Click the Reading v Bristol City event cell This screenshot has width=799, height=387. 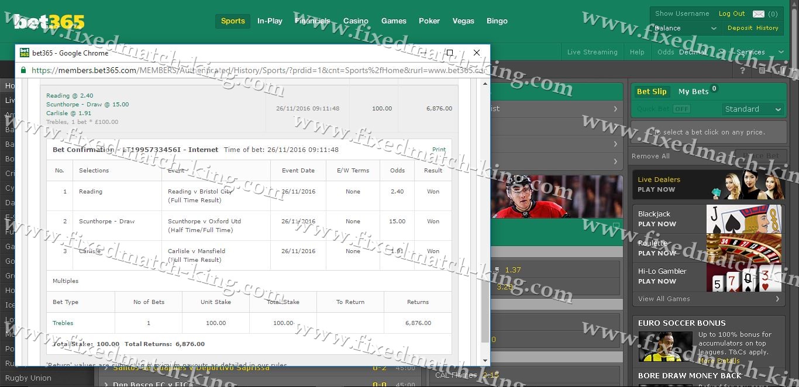pos(216,196)
